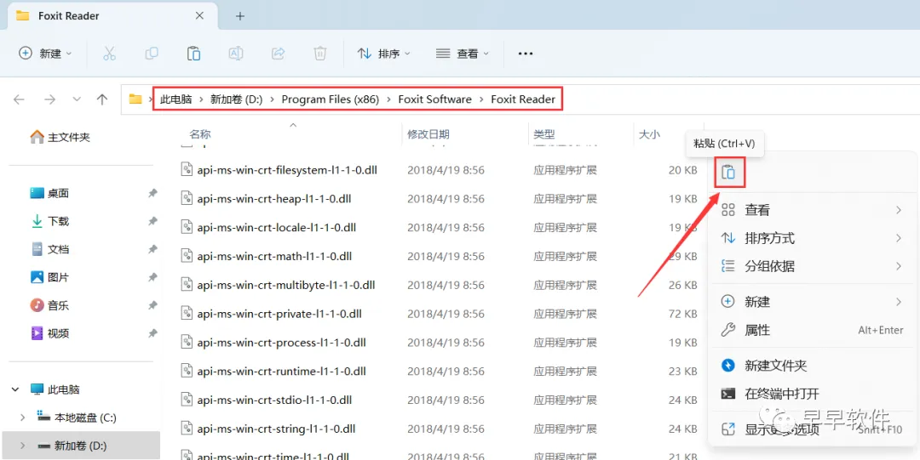The height and width of the screenshot is (460, 920).
Task: Sort by the 大小 column header
Action: [x=649, y=135]
